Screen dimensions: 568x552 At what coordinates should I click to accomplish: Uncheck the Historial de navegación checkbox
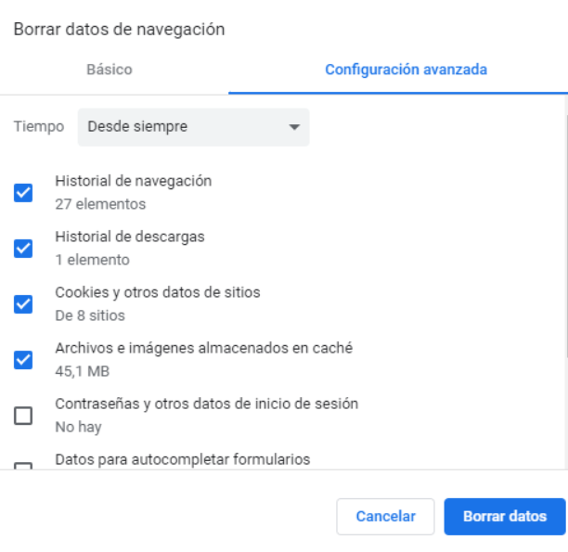(23, 193)
